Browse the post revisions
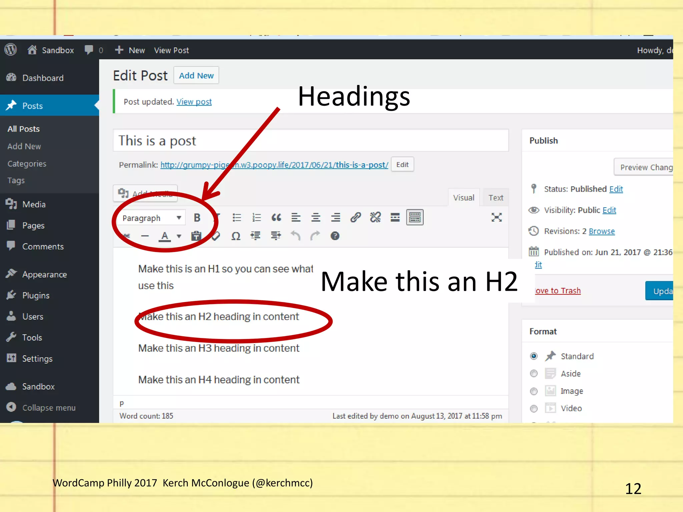683x512 pixels. tap(602, 231)
